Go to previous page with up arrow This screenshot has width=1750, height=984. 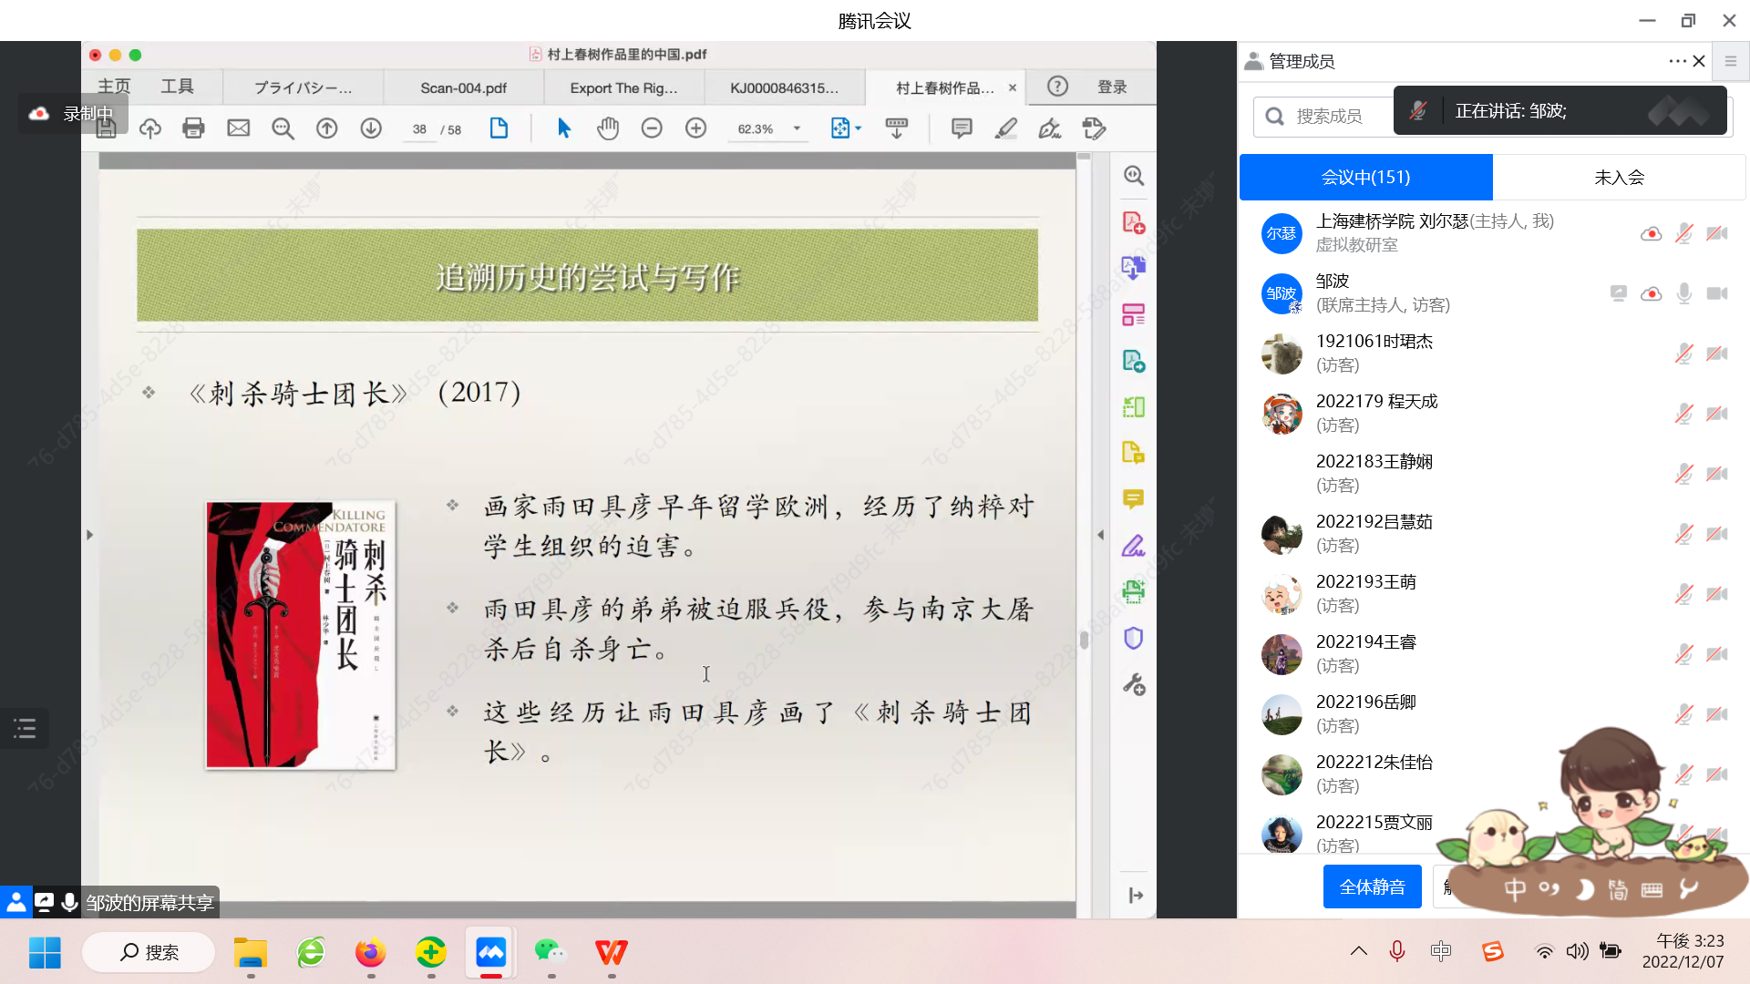tap(326, 128)
